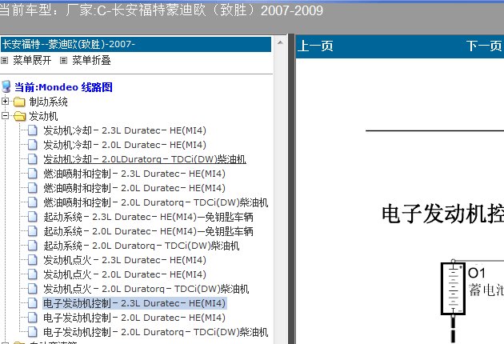Open 起动系统- 2.3L Duratec 免钥匙车辆

(149, 217)
